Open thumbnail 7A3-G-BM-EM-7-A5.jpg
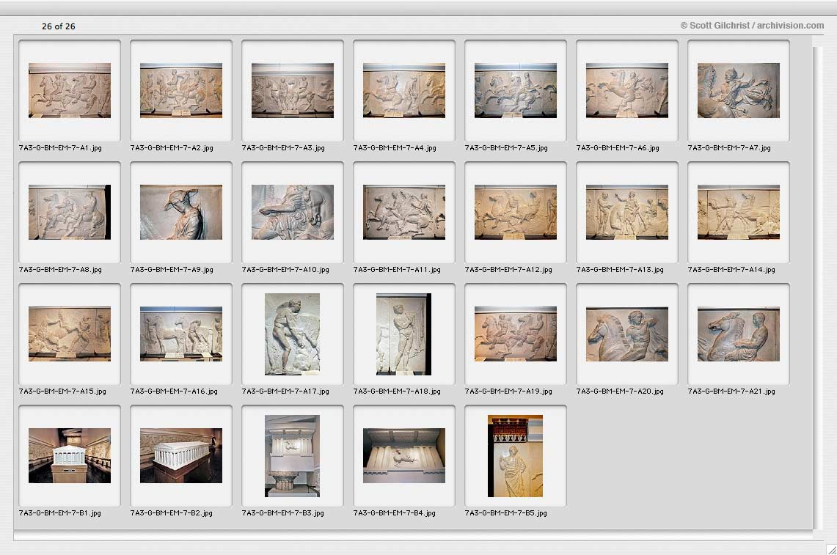Viewport: 837px width, 555px height. pyautogui.click(x=516, y=90)
